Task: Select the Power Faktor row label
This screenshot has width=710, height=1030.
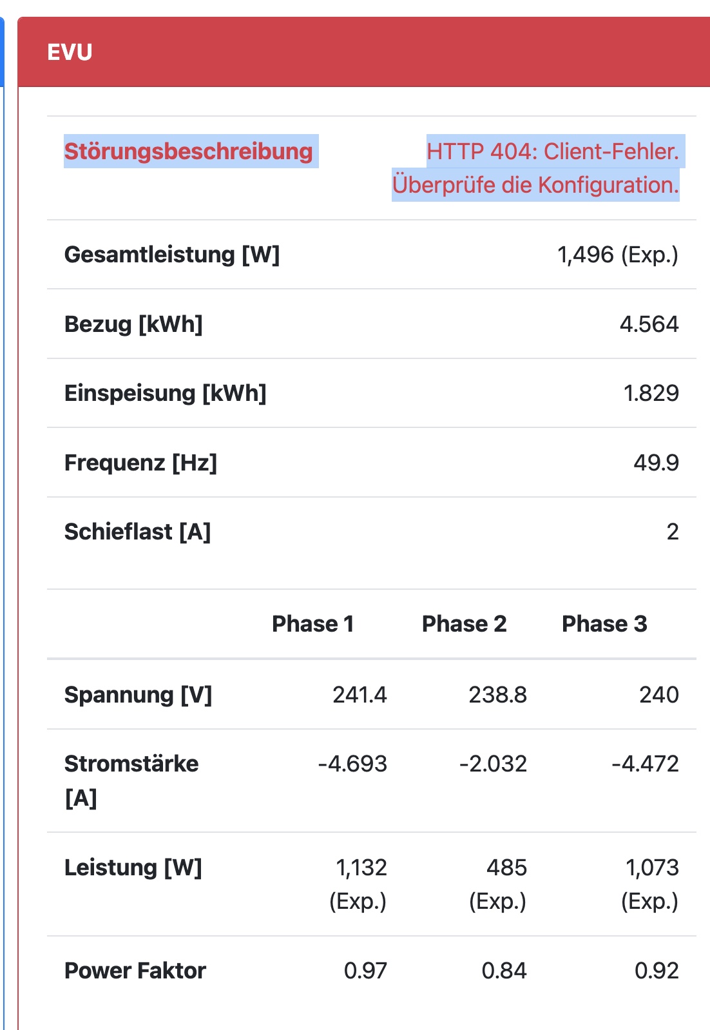Action: [x=135, y=971]
